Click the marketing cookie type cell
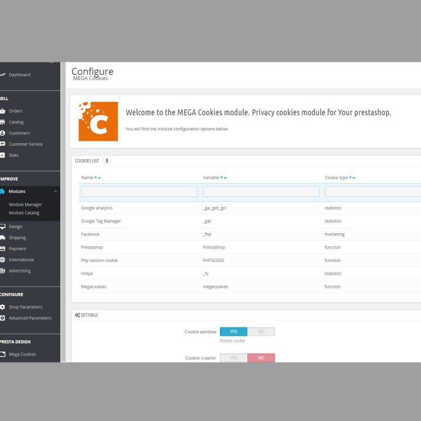 (x=334, y=234)
